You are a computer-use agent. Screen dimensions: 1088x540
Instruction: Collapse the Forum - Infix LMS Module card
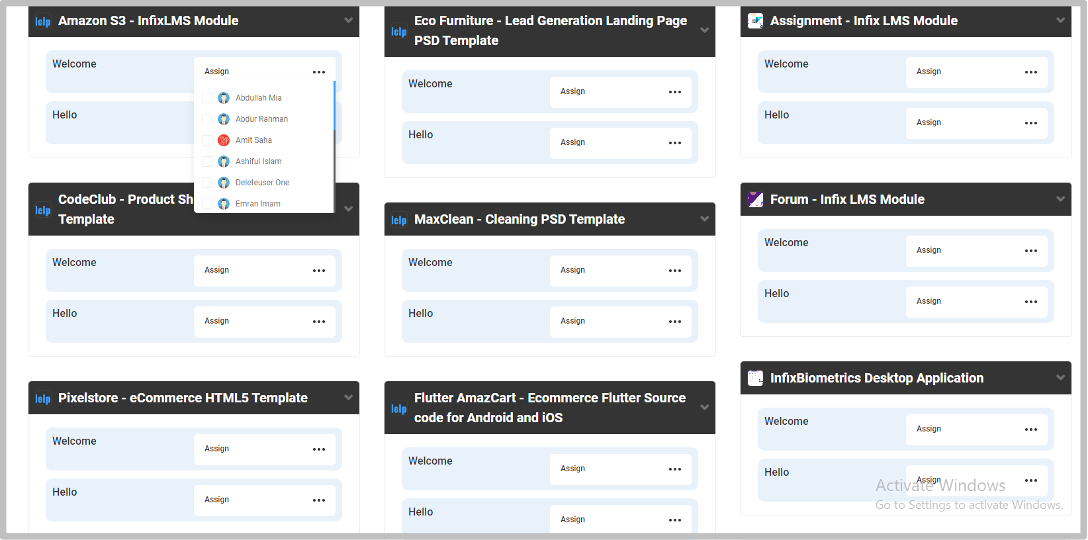pos(1060,199)
